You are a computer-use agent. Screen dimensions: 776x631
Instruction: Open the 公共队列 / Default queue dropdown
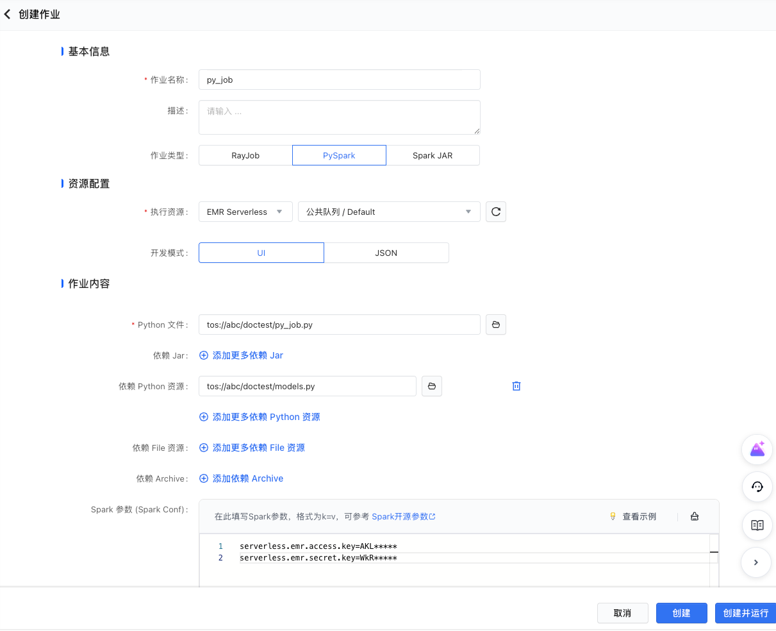389,212
